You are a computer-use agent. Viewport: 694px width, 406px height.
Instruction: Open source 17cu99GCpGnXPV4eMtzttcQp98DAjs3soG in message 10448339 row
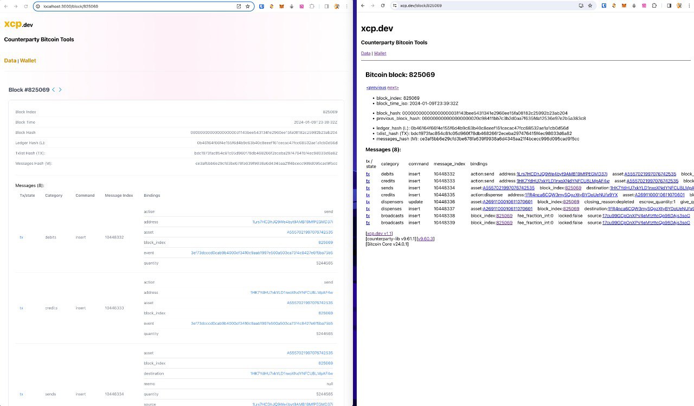point(646,223)
